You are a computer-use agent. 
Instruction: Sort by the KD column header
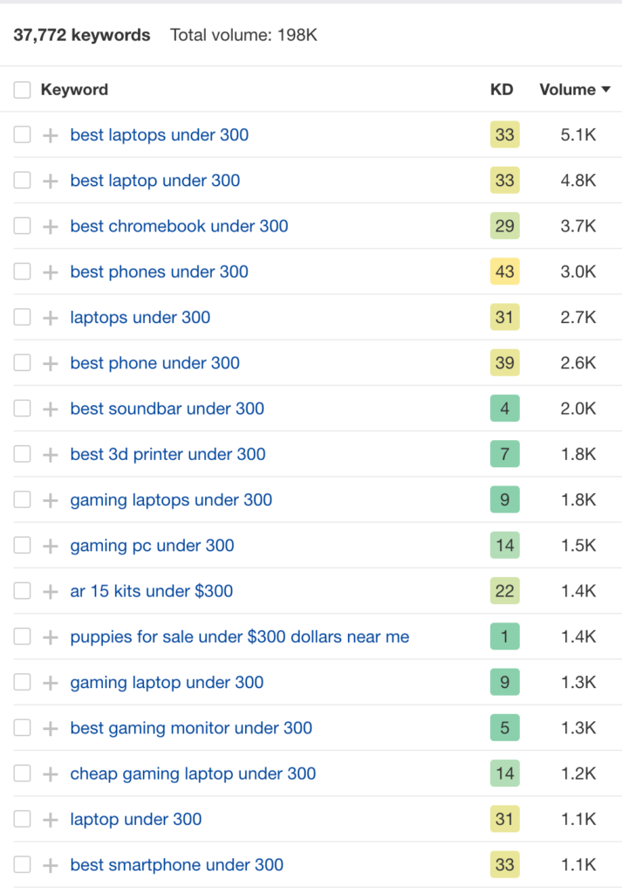coord(502,90)
